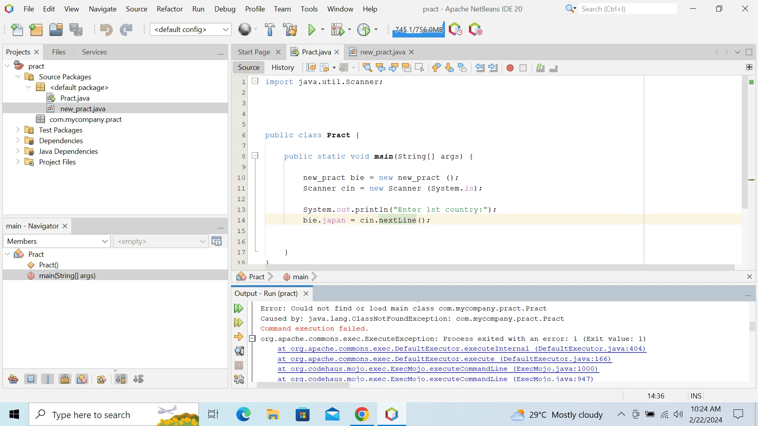This screenshot has width=758, height=426.
Task: Click Shift Line Right editor icon
Action: 493,68
